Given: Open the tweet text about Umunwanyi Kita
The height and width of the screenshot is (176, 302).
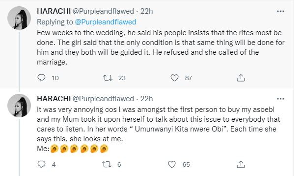Looking at the screenshot, I should click(158, 129).
